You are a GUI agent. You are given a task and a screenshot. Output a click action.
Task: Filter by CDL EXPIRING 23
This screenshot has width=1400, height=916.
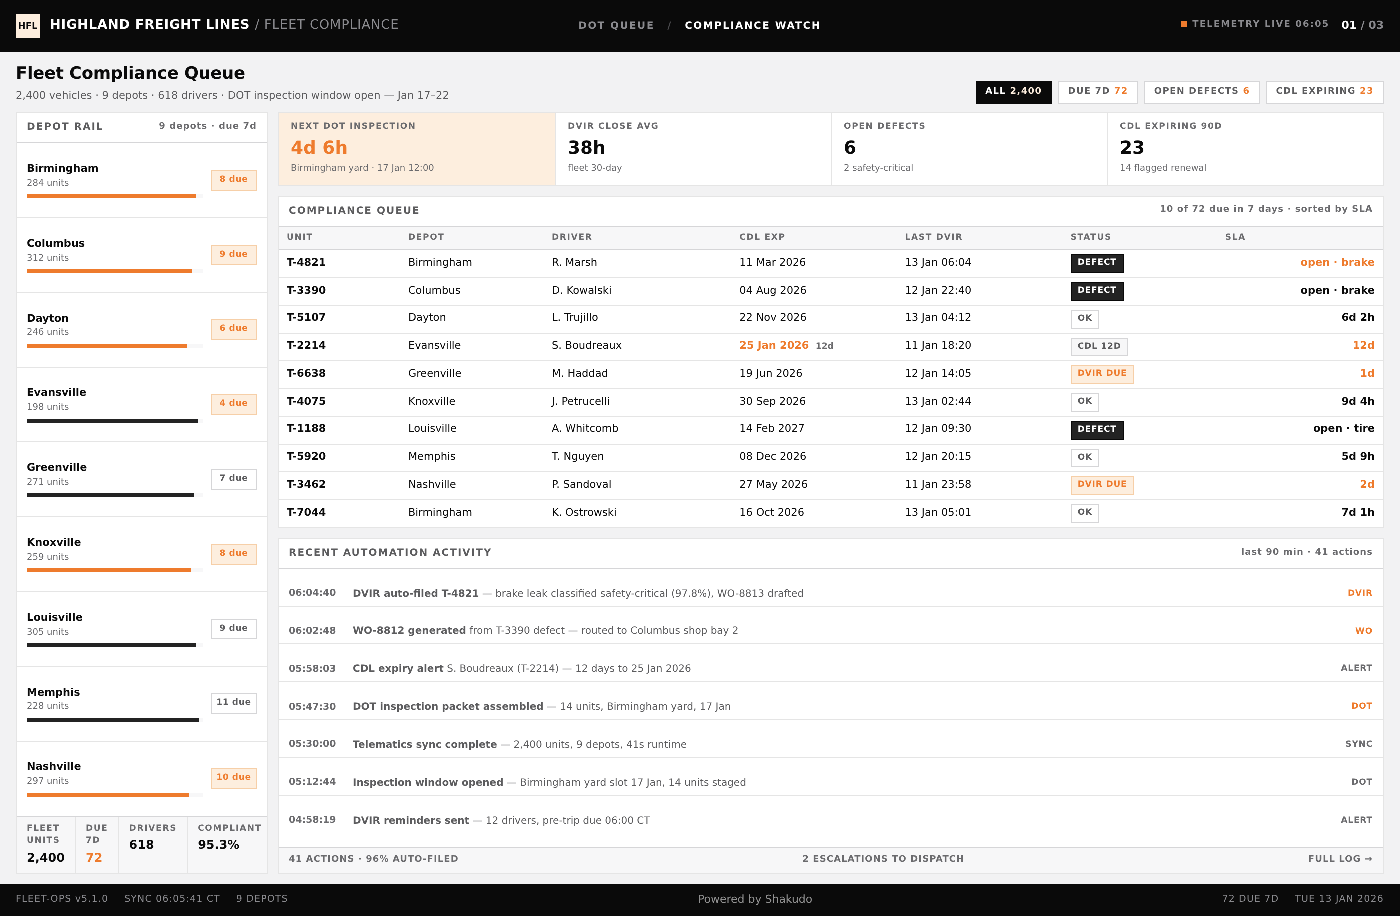coord(1324,91)
